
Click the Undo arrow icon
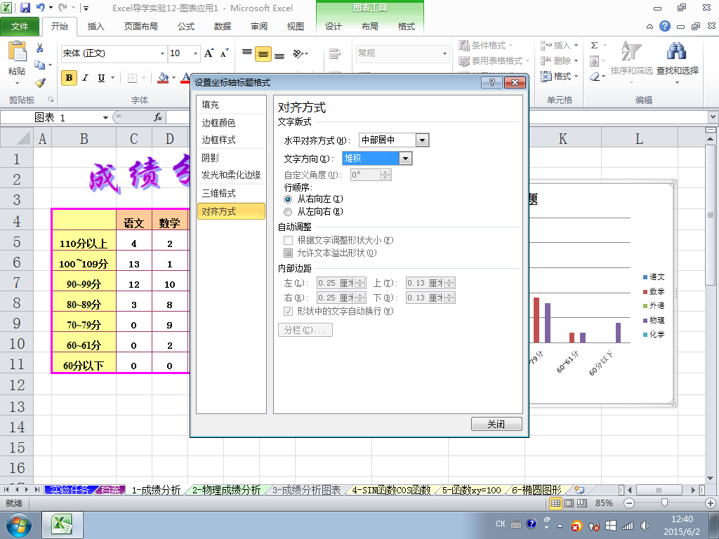coord(41,8)
